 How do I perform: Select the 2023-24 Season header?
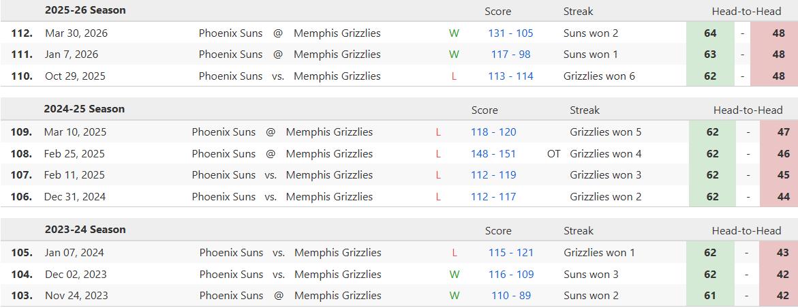[x=85, y=230]
